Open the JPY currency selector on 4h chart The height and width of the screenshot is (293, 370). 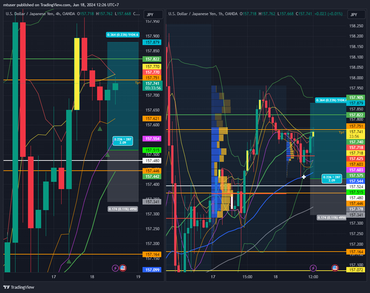(153, 14)
